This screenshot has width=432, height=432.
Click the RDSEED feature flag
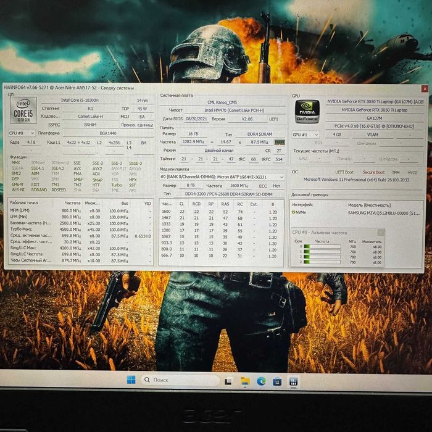coord(59,190)
